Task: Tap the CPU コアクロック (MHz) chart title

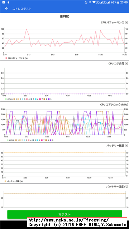Action: 114,104
